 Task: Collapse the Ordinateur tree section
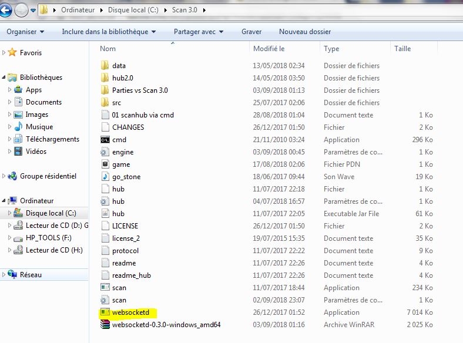click(x=5, y=201)
